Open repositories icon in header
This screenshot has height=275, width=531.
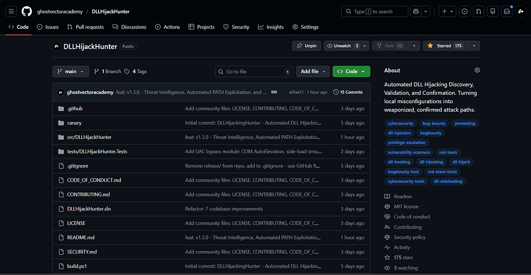493,11
